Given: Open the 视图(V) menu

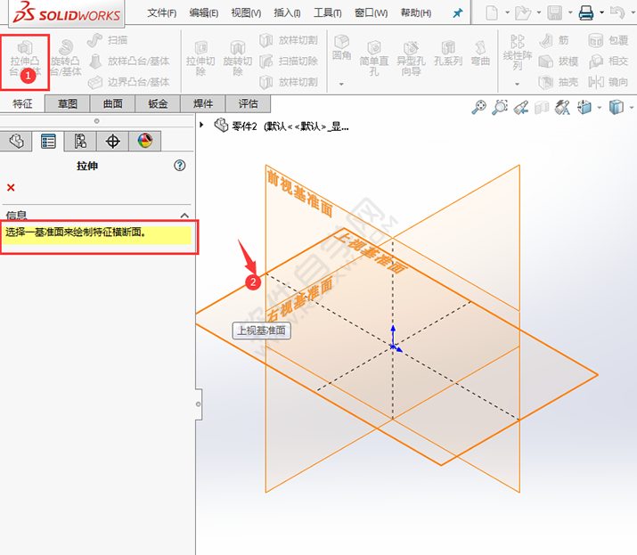Looking at the screenshot, I should (246, 13).
